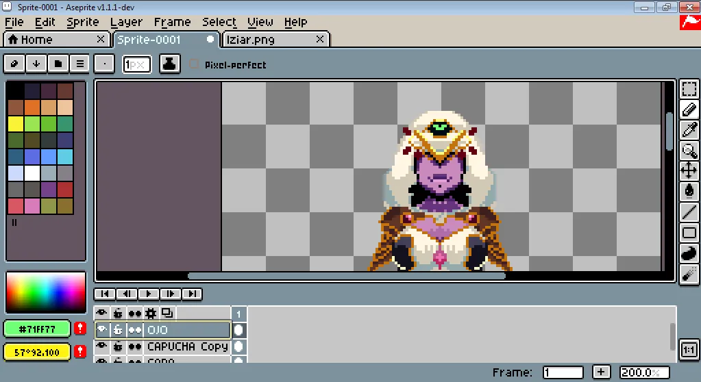Click the foreground color warning icon
701x382 pixels.
80,329
